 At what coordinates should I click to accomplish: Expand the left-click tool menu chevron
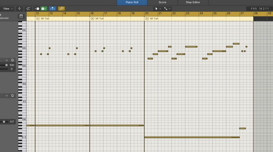[160, 9]
